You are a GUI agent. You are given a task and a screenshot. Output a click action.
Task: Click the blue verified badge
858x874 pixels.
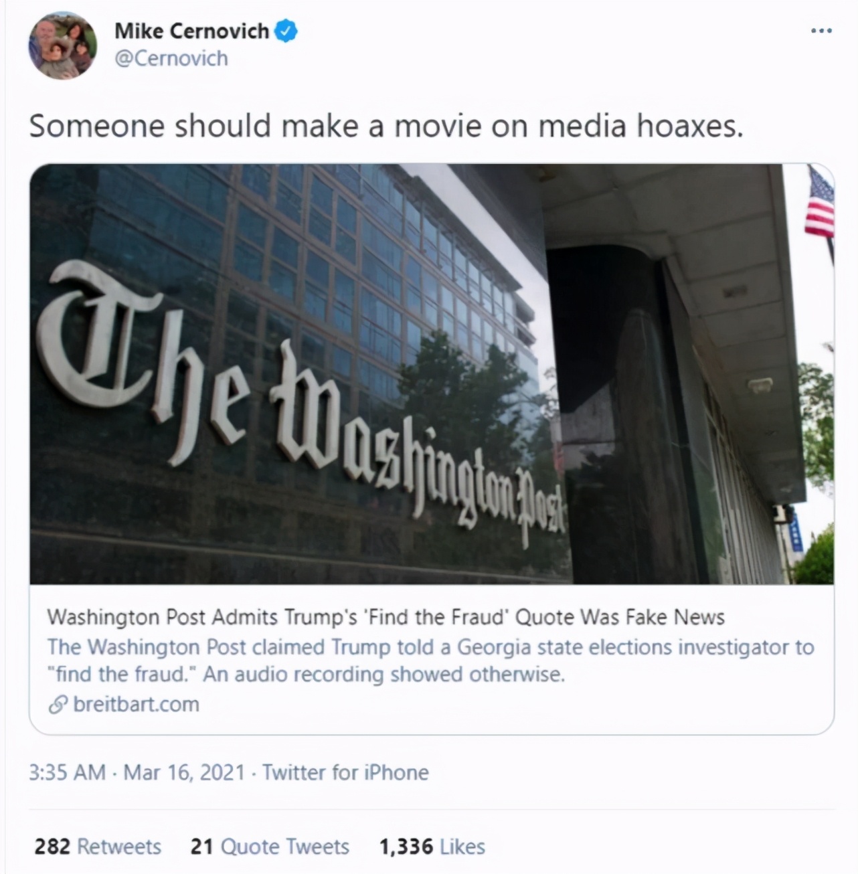coord(286,31)
